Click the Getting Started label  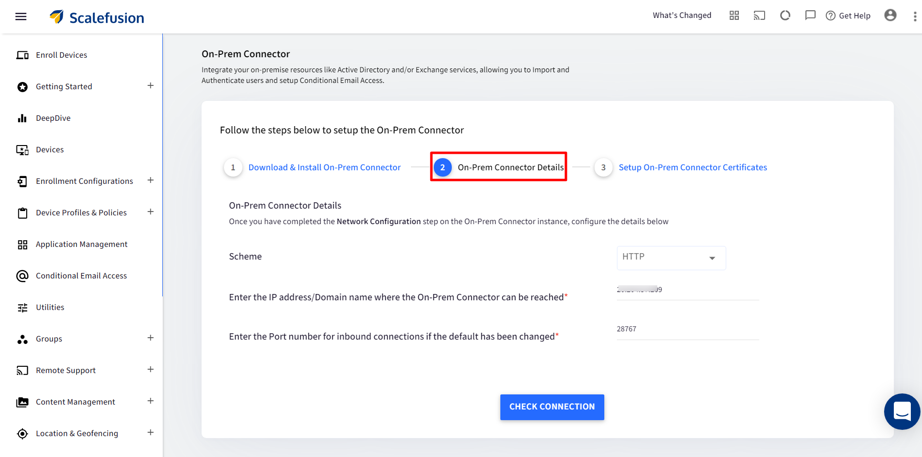point(64,86)
